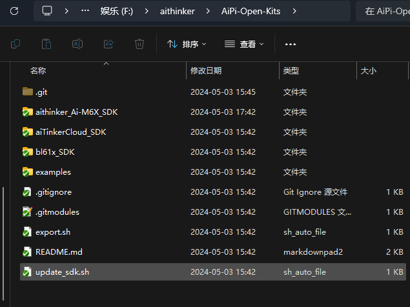Click AiPi-Open-Kits breadcrumb
The image size is (410, 307).
(x=251, y=11)
